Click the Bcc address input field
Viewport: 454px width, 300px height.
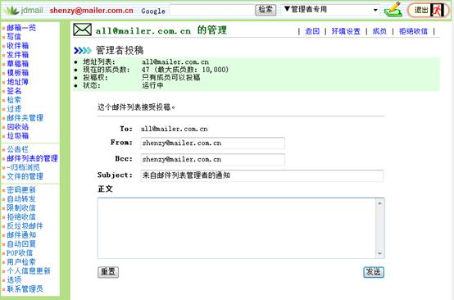[x=212, y=159]
